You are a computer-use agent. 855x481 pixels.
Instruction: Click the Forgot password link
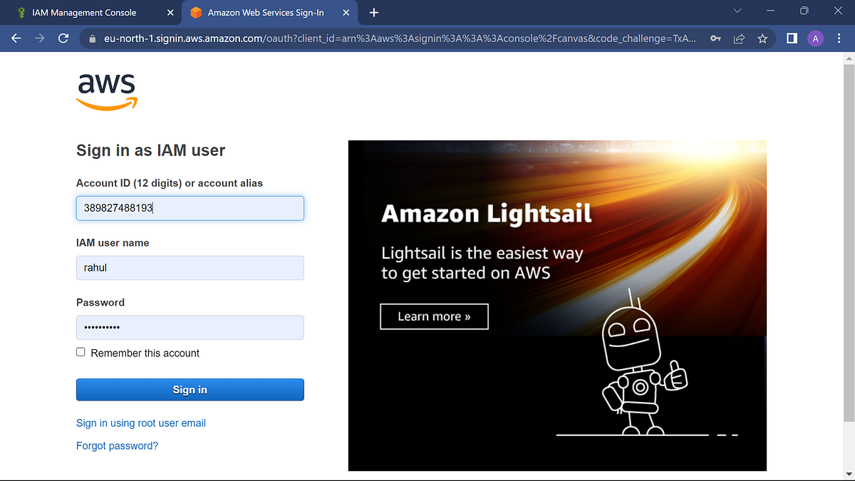pyautogui.click(x=117, y=445)
